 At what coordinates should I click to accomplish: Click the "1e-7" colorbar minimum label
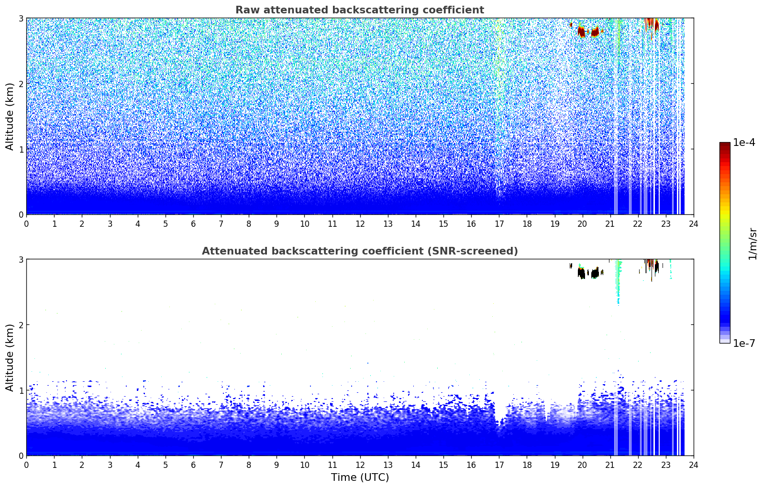(744, 344)
